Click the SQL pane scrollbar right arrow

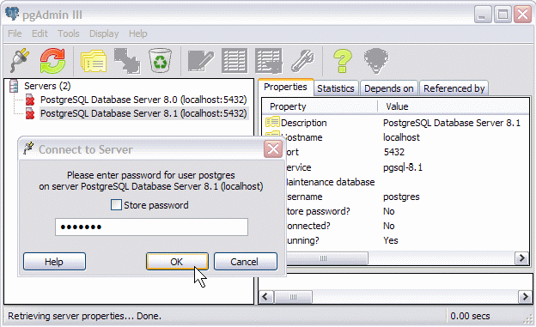[x=525, y=297]
